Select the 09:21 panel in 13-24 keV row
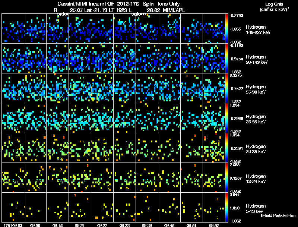 coord(80,177)
